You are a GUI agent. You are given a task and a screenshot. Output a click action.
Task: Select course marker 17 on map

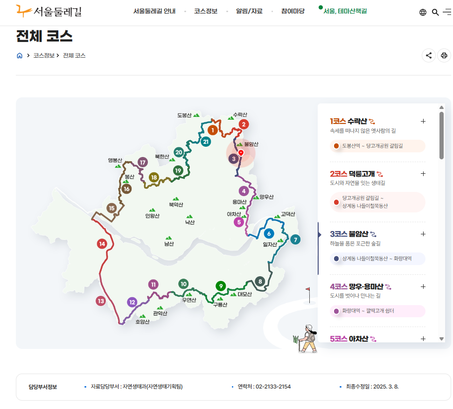click(x=143, y=163)
